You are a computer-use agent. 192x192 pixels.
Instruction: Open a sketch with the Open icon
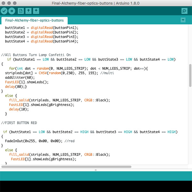(x=28, y=11)
